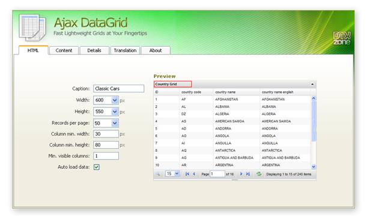Viewport: 367px width, 219px height.
Task: Select the ANGOLA country name cell
Action: [x=222, y=136]
